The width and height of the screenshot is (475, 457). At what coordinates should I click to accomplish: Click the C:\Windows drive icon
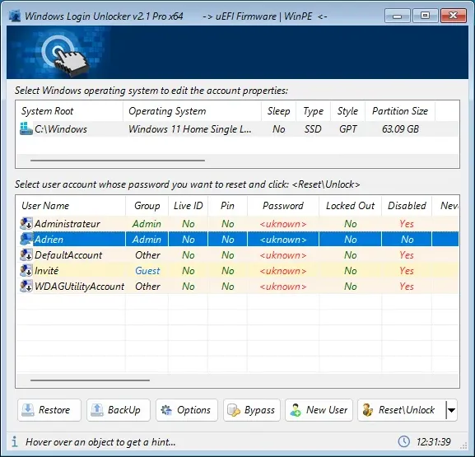pos(26,128)
